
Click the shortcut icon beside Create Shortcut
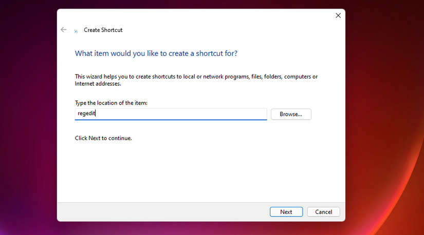[x=76, y=31]
